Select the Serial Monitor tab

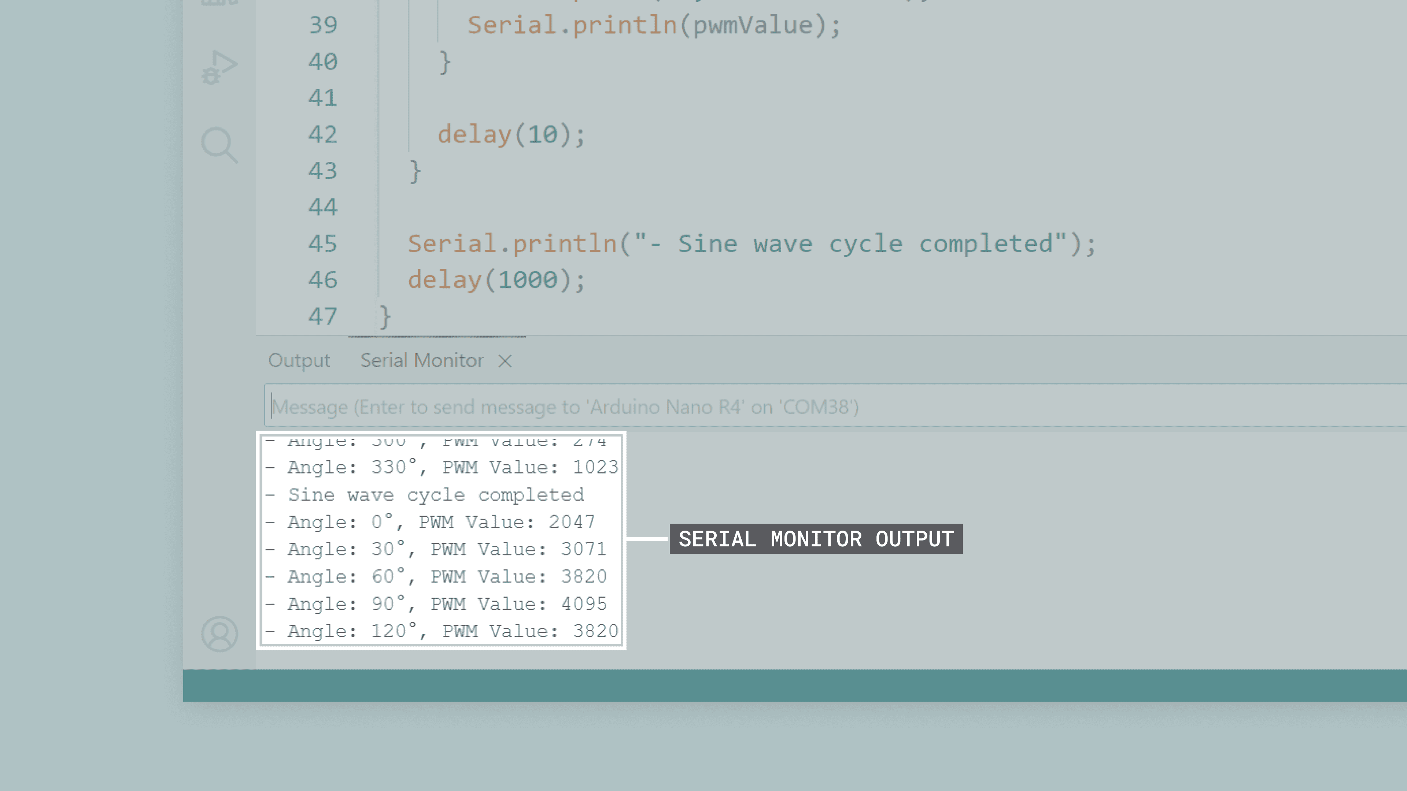[x=422, y=361]
